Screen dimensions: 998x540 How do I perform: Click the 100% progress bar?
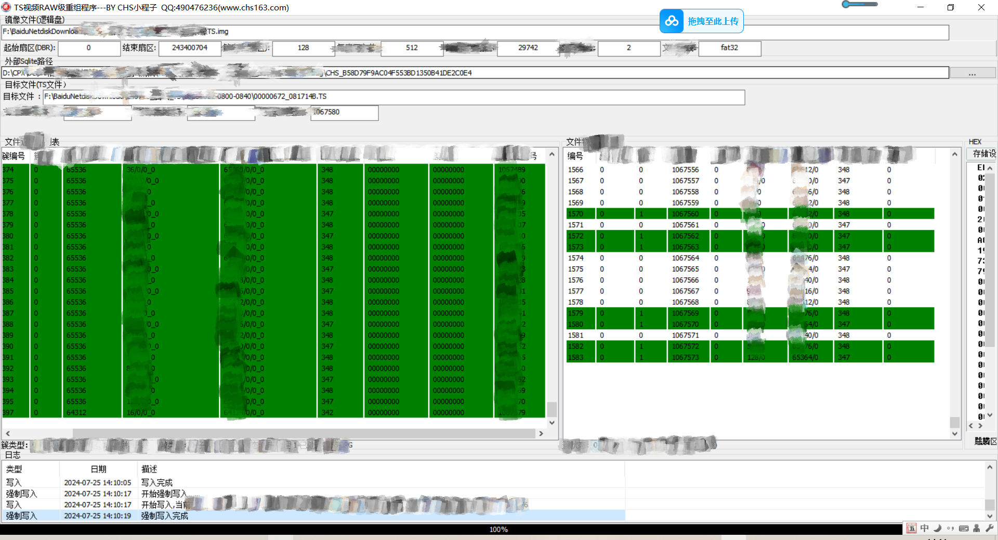[451, 530]
